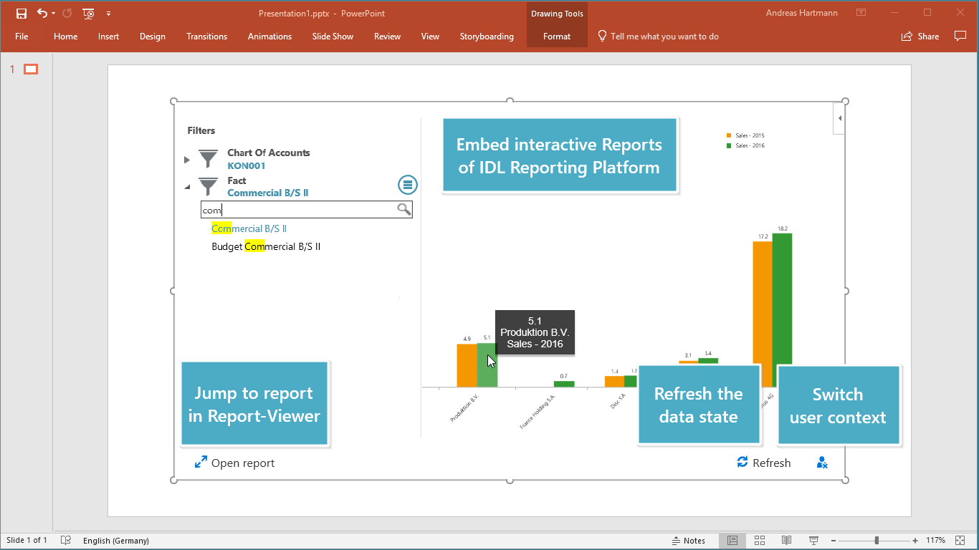This screenshot has height=550, width=979.
Task: Click the filter search field containing 'com'
Action: [x=306, y=209]
